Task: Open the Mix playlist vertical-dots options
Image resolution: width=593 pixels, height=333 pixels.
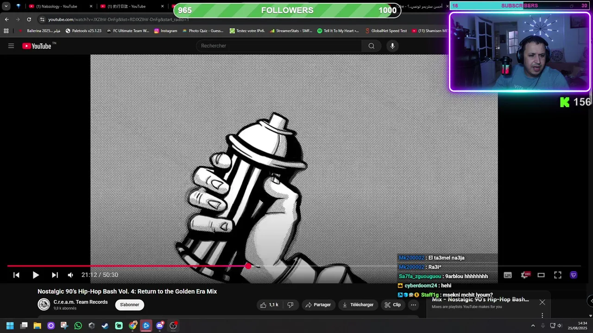Action: click(542, 315)
